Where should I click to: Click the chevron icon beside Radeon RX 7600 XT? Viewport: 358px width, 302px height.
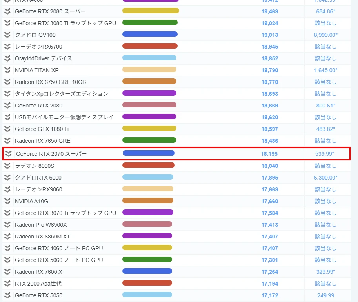[x=7, y=272]
